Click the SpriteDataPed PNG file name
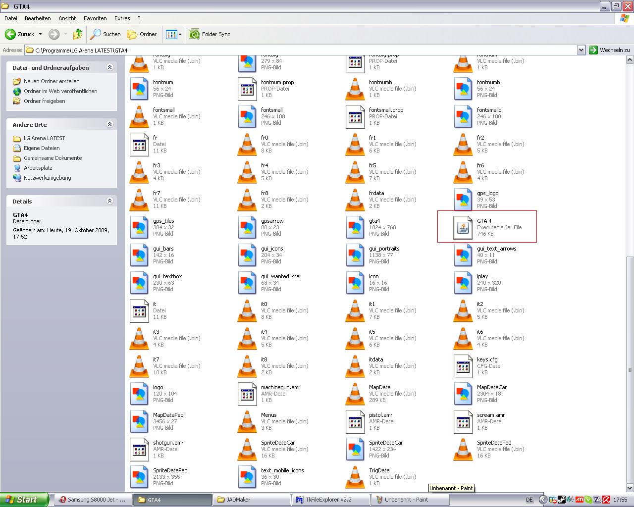This screenshot has height=507, width=634. (x=170, y=470)
